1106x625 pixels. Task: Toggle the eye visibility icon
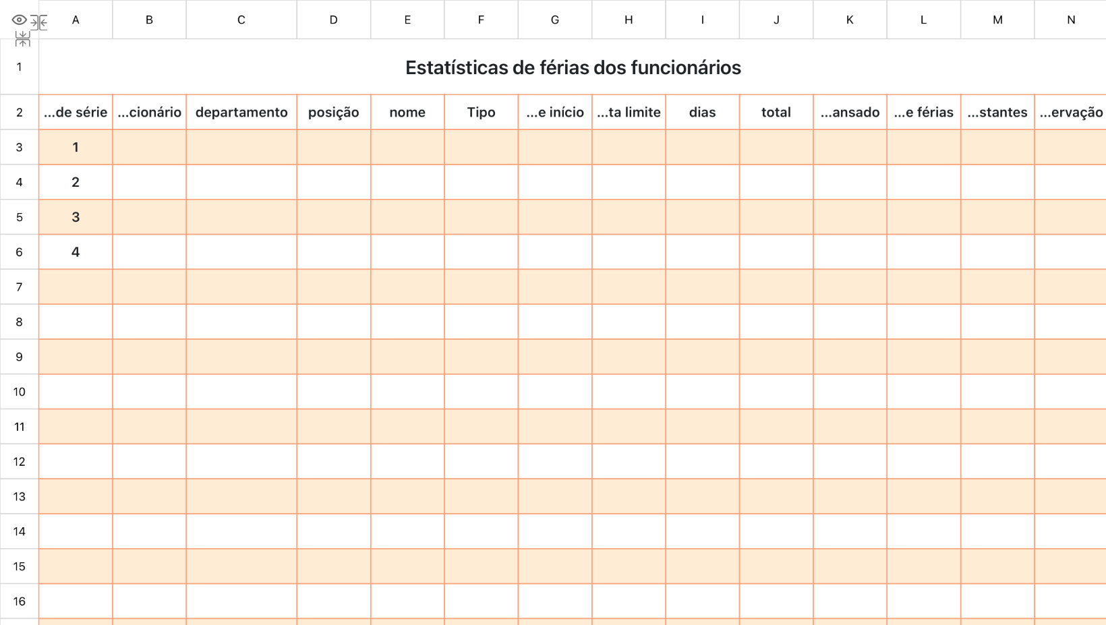tap(19, 20)
